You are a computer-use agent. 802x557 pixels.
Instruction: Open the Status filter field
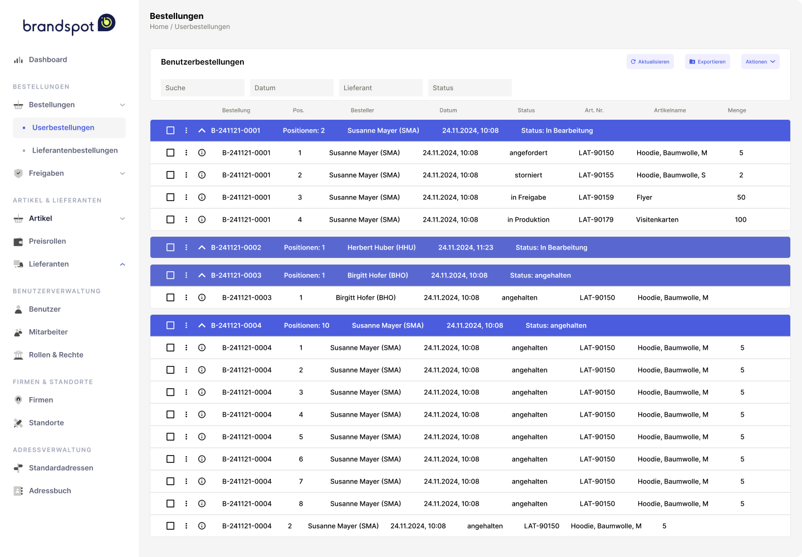coord(470,88)
